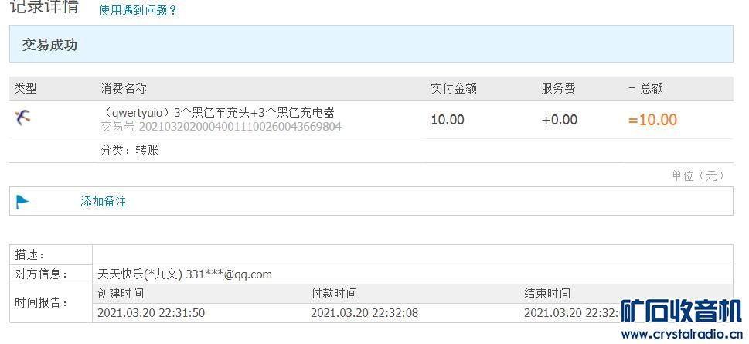Click the 分类：转账 category text

tap(129, 150)
